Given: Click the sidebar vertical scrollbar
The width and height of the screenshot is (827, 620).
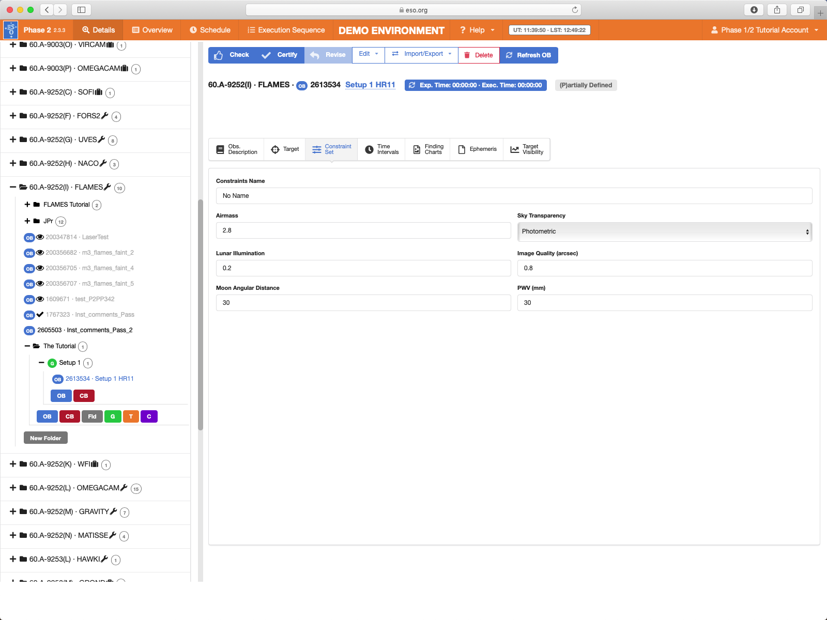Looking at the screenshot, I should click(x=201, y=314).
